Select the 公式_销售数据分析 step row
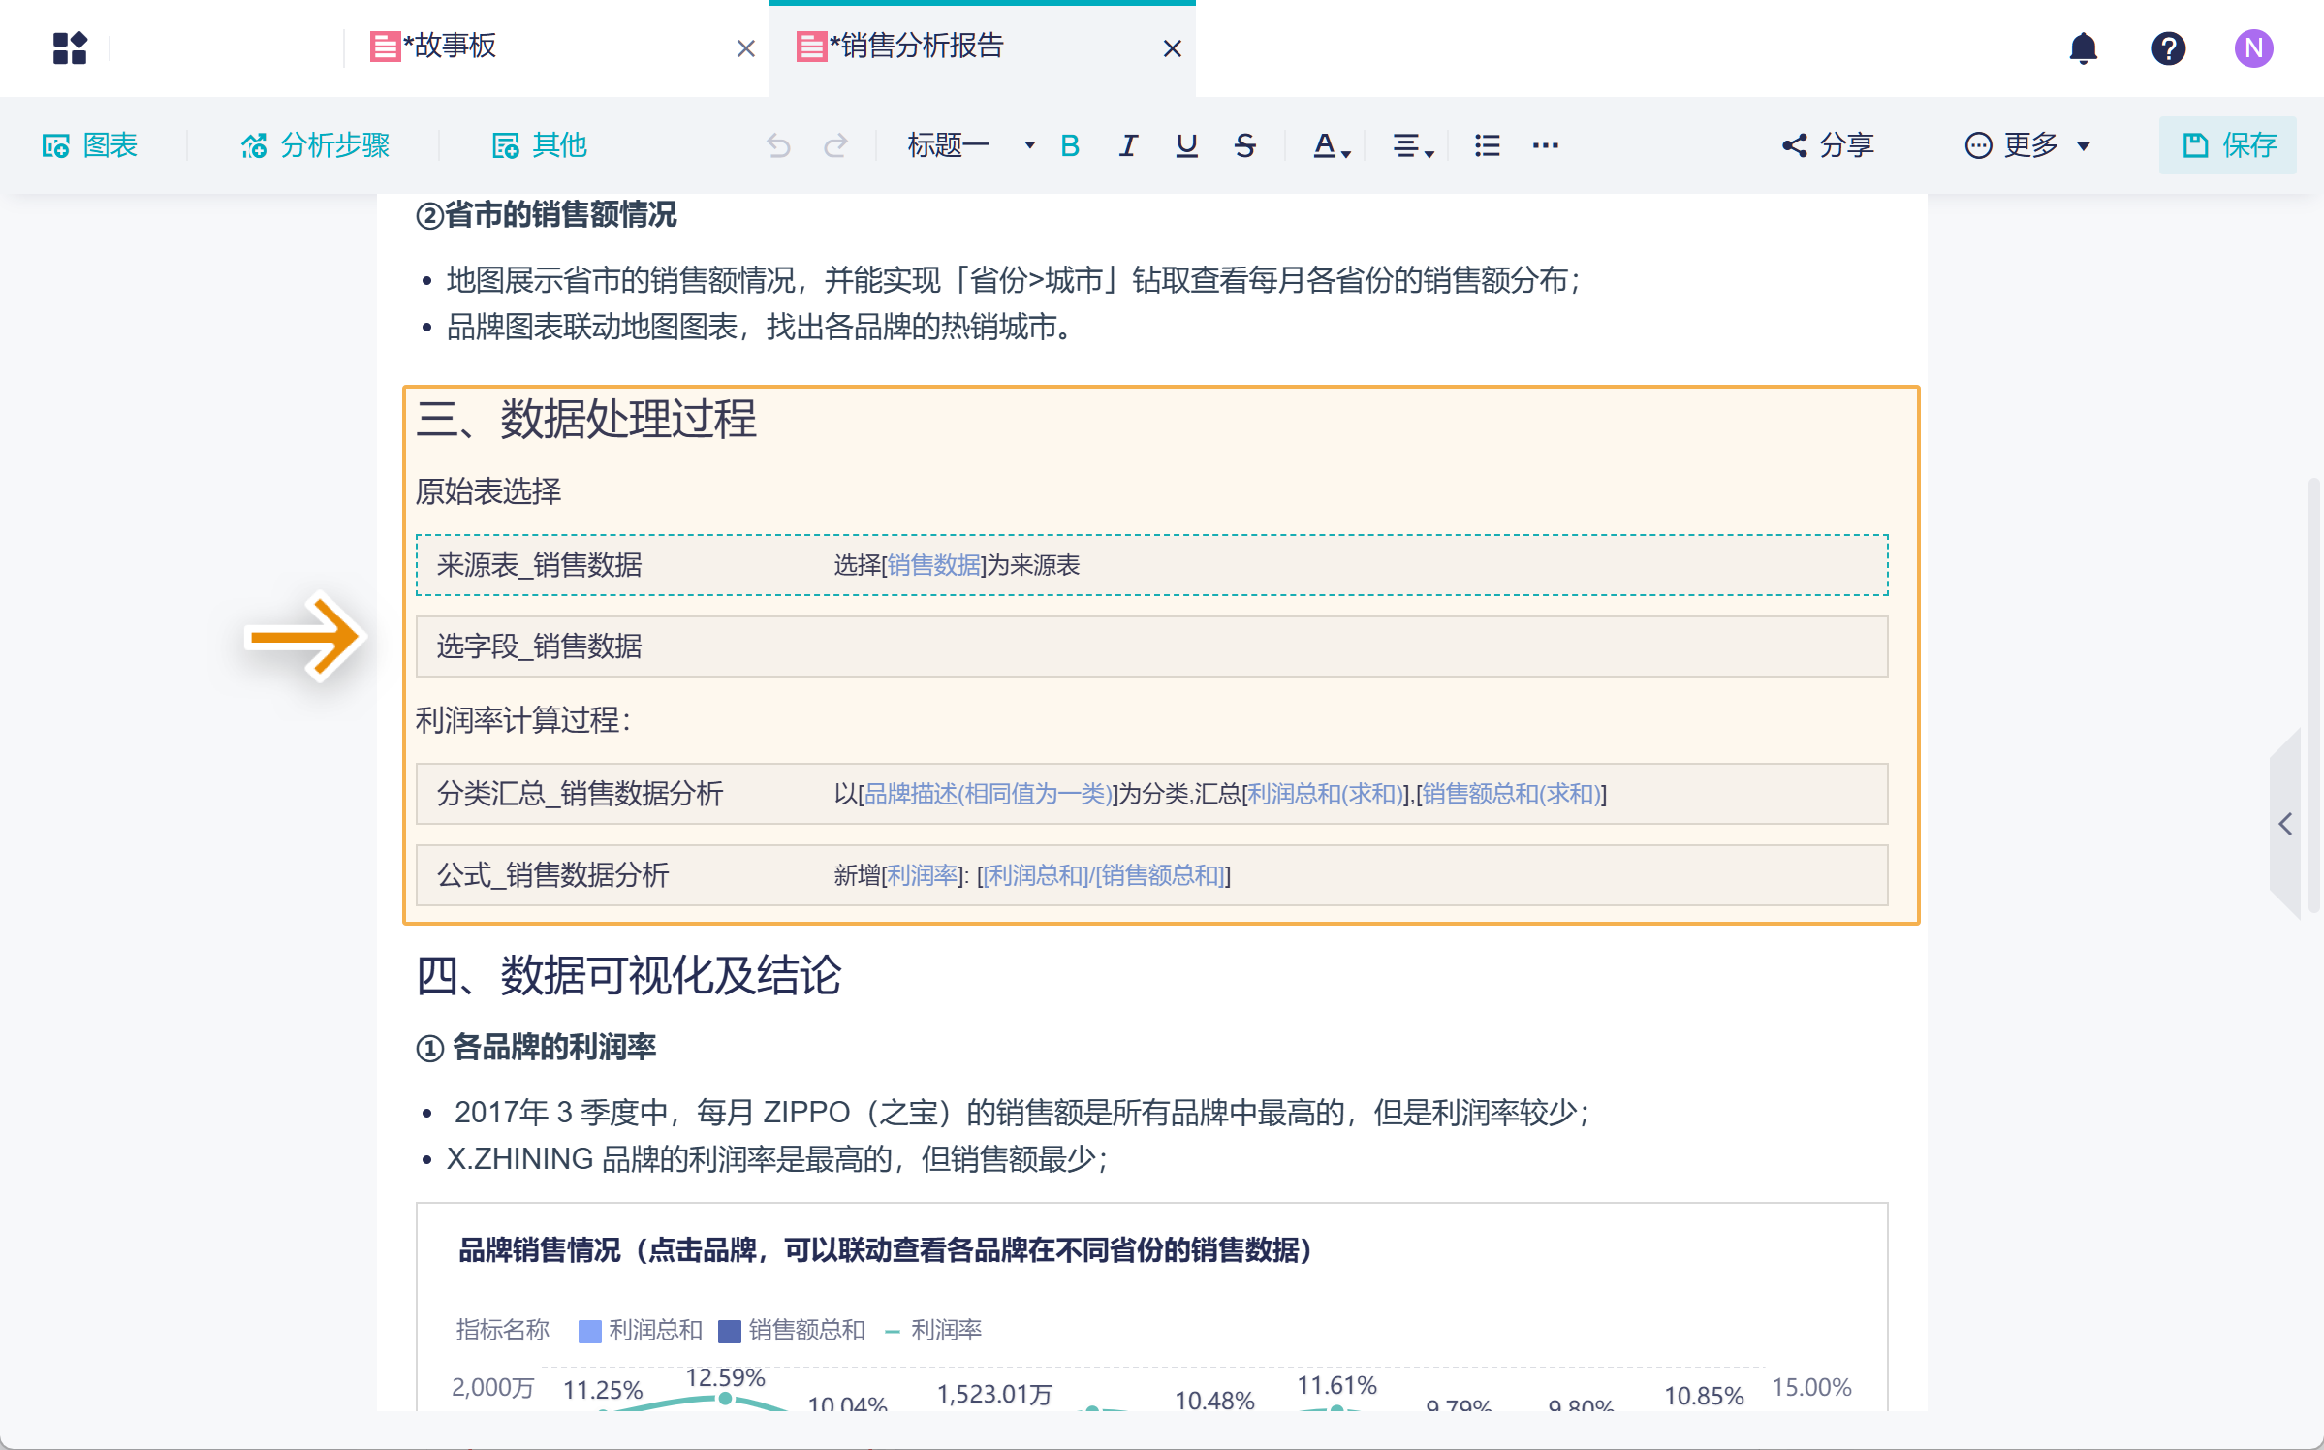Viewport: 2324px width, 1450px height. (x=1151, y=875)
